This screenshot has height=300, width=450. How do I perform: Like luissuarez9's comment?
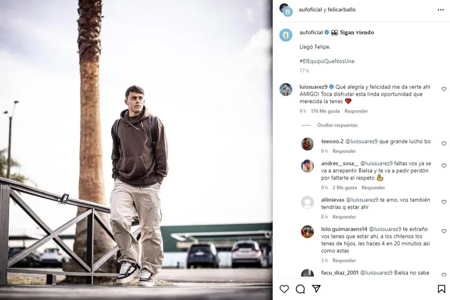443,89
